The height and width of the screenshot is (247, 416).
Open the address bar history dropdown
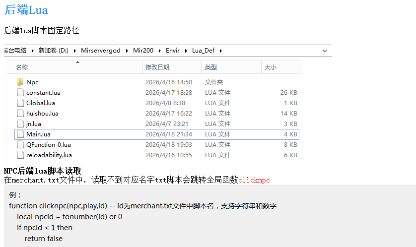[x=325, y=51]
